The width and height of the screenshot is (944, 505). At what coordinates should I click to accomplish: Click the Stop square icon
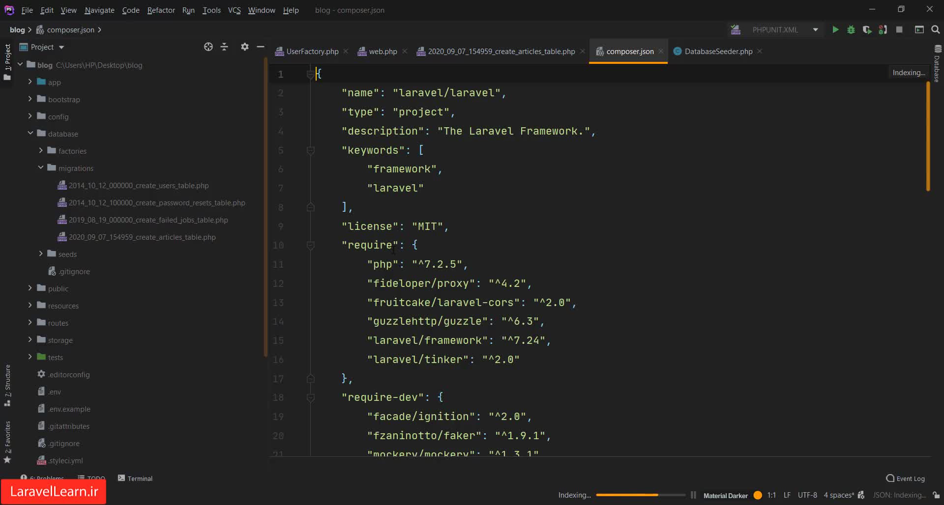[x=899, y=30]
